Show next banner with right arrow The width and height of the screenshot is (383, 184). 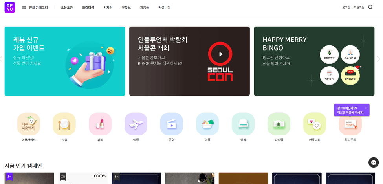point(378,59)
